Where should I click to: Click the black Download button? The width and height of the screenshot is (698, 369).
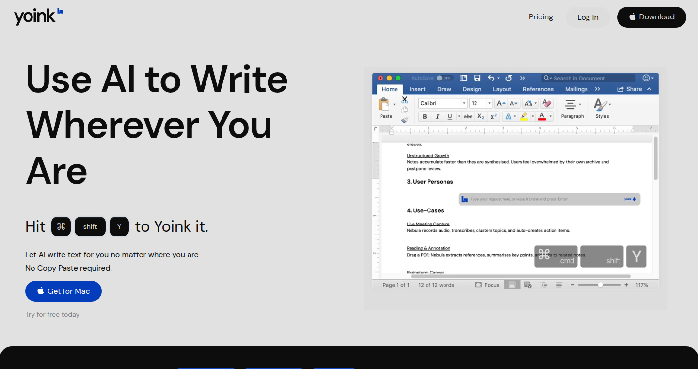651,17
